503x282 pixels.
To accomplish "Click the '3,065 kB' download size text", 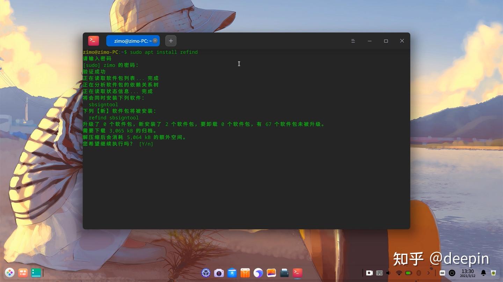I will point(121,131).
